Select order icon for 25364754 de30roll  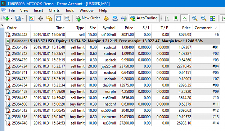tap(8, 85)
